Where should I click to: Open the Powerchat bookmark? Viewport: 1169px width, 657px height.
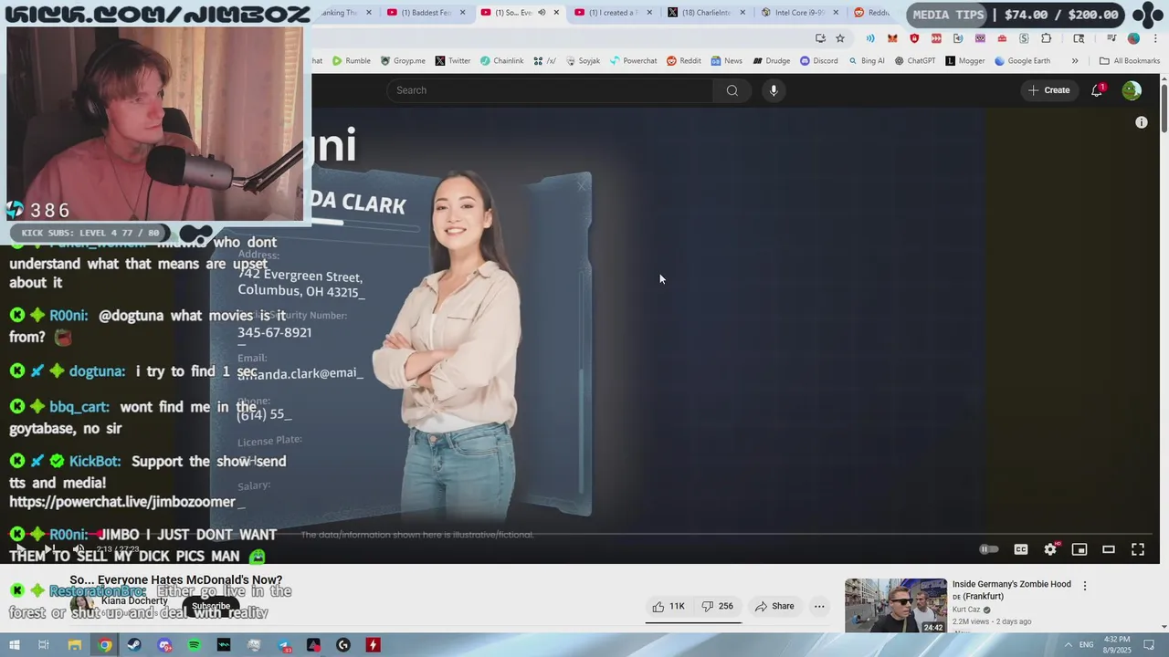click(633, 61)
